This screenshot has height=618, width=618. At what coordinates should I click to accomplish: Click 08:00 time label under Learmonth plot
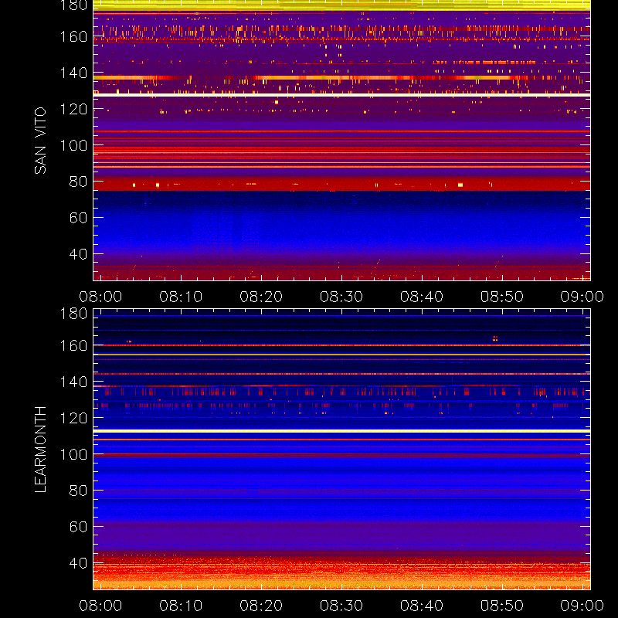coord(100,606)
